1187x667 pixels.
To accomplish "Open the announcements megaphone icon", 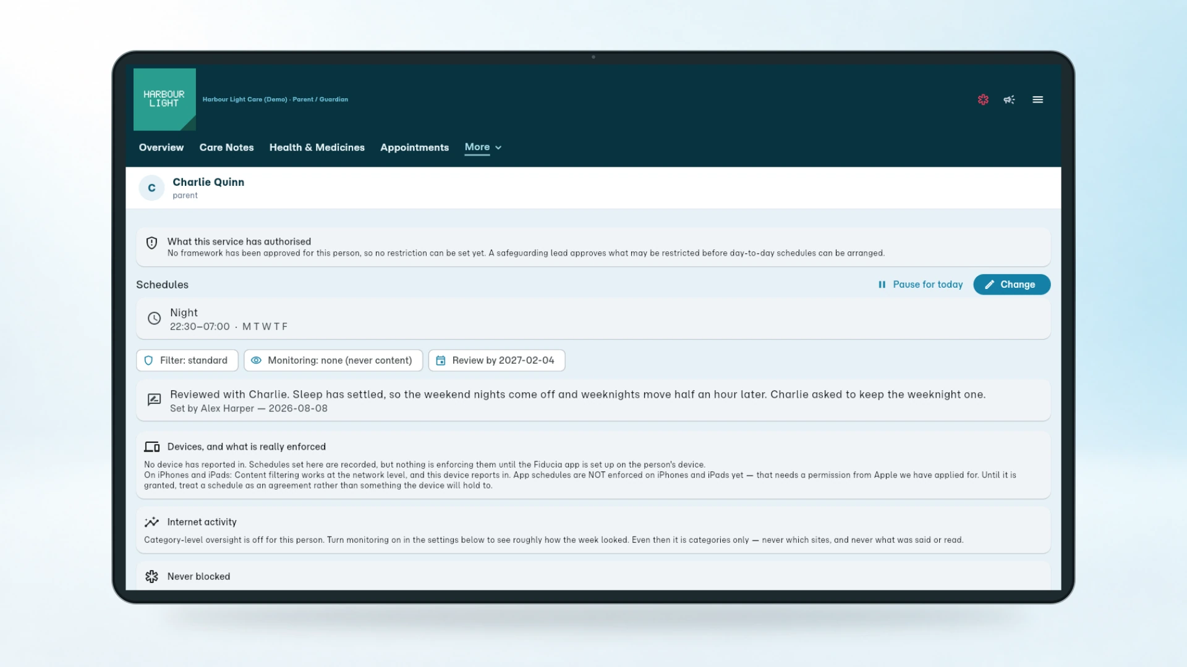I will 1010,99.
